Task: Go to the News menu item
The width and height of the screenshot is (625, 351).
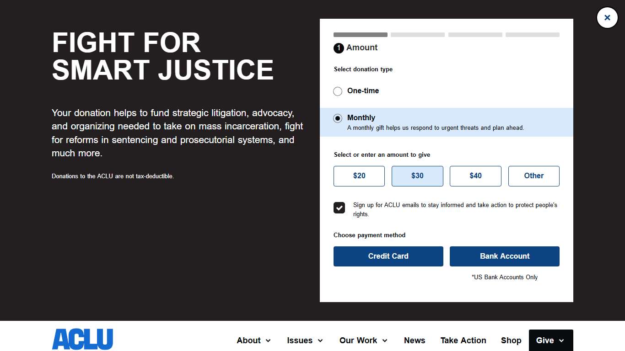Action: tap(415, 340)
